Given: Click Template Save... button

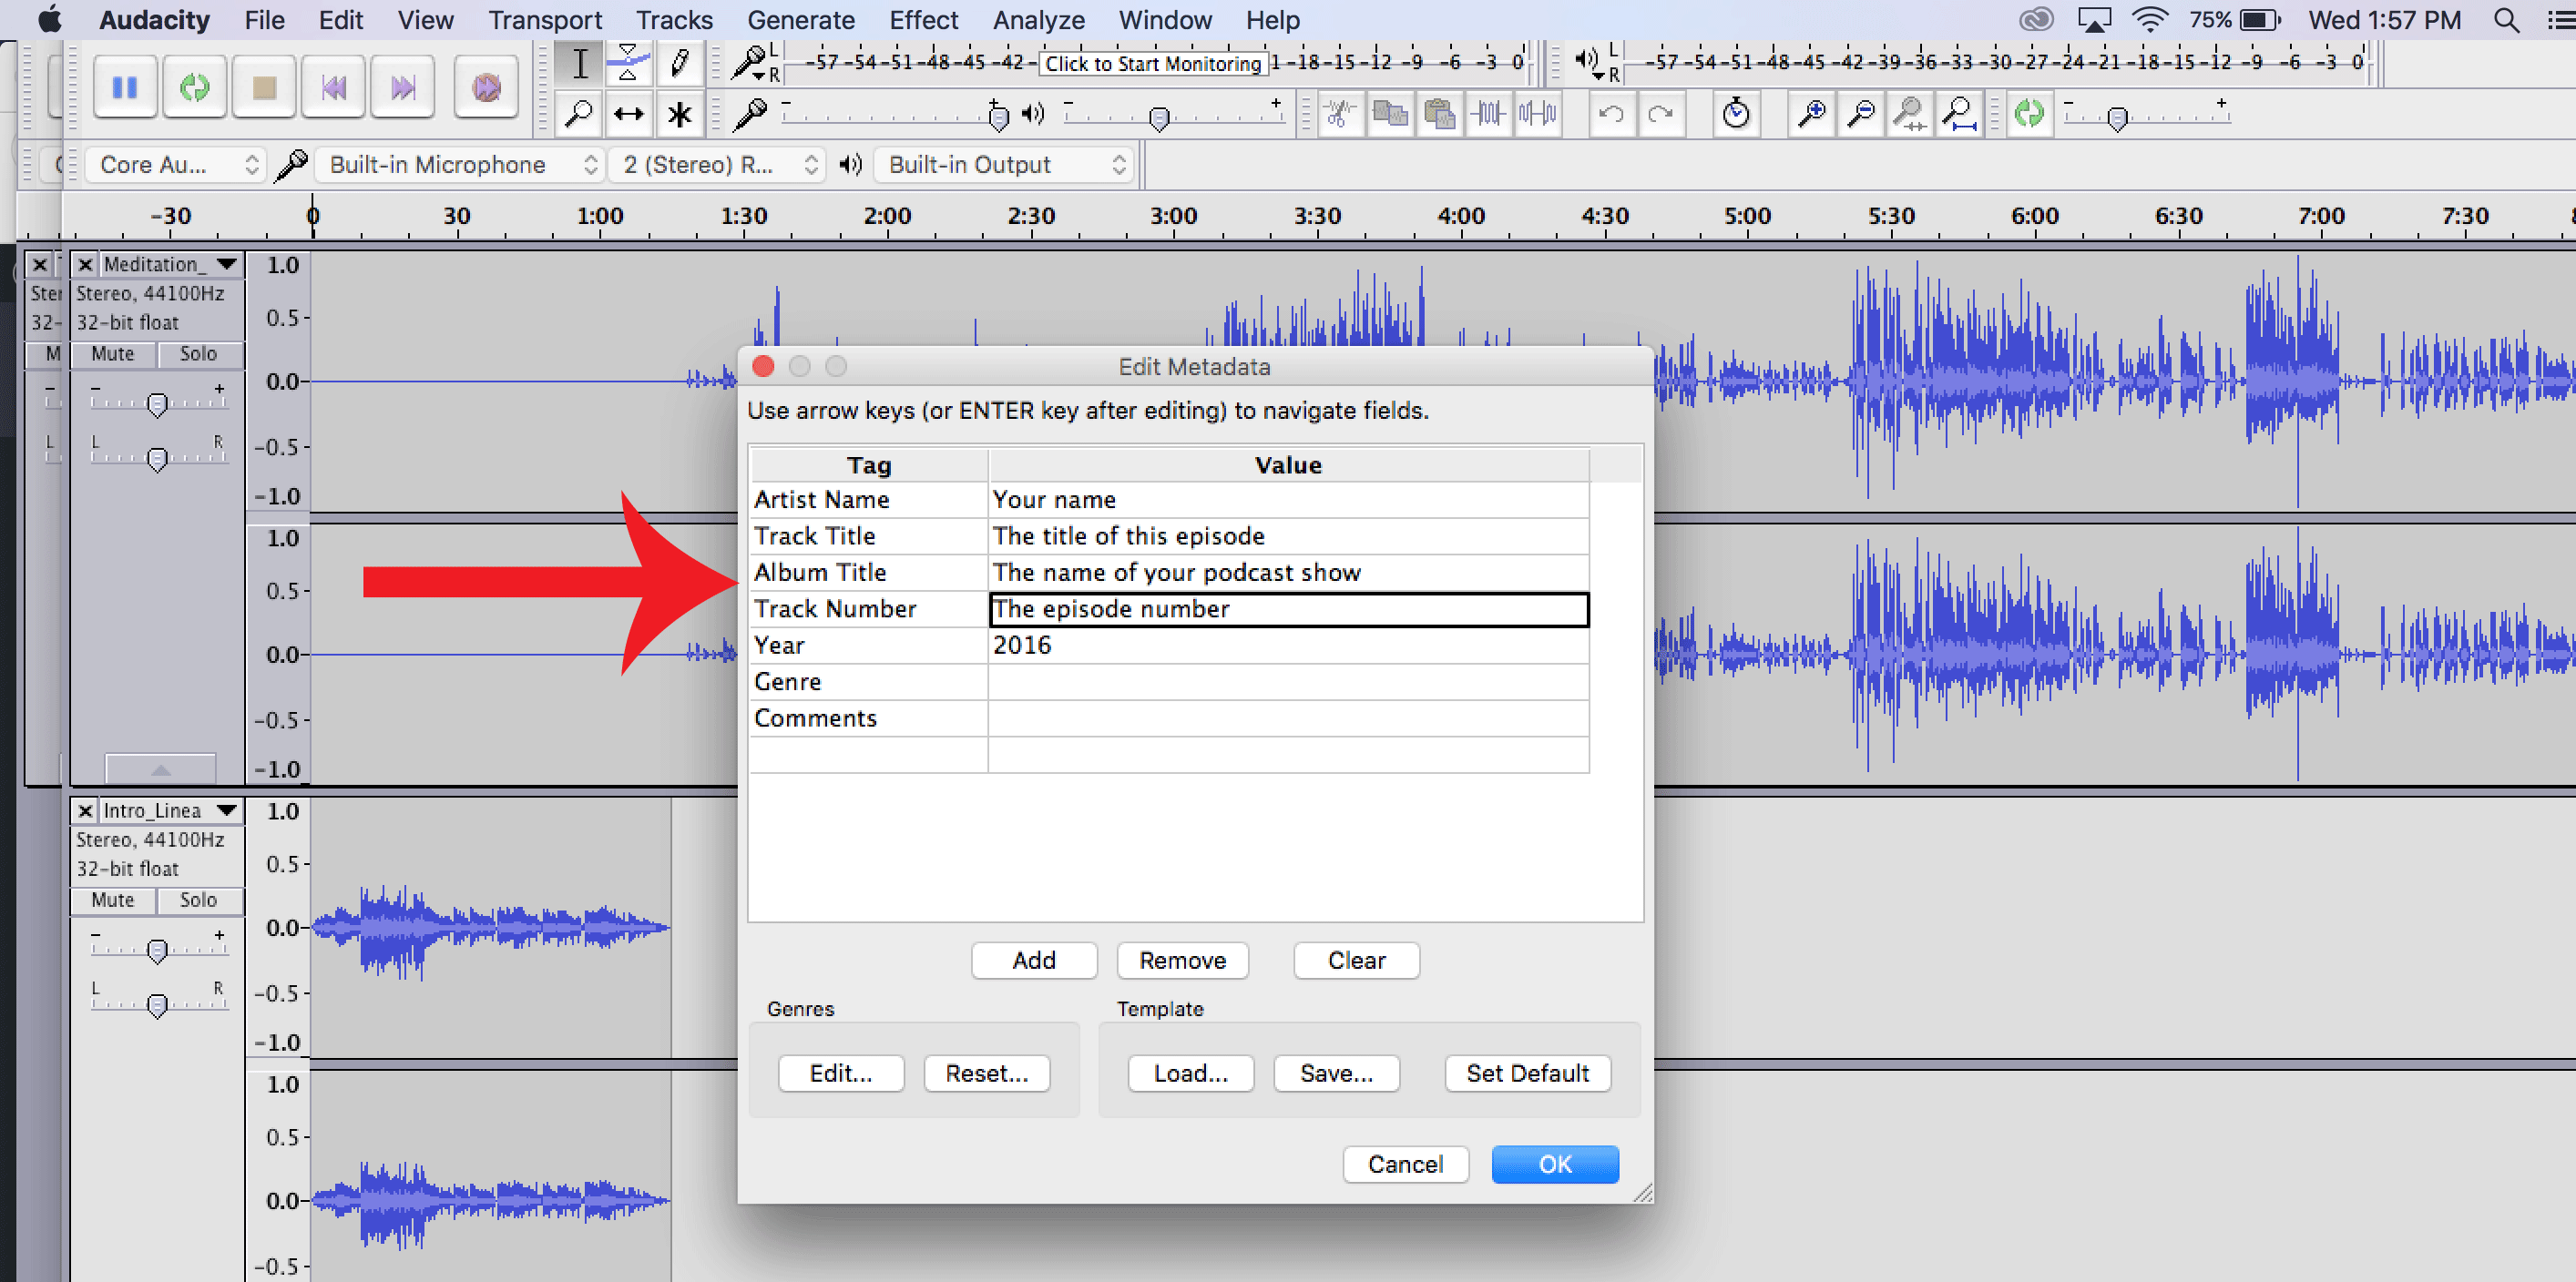Looking at the screenshot, I should [1336, 1073].
